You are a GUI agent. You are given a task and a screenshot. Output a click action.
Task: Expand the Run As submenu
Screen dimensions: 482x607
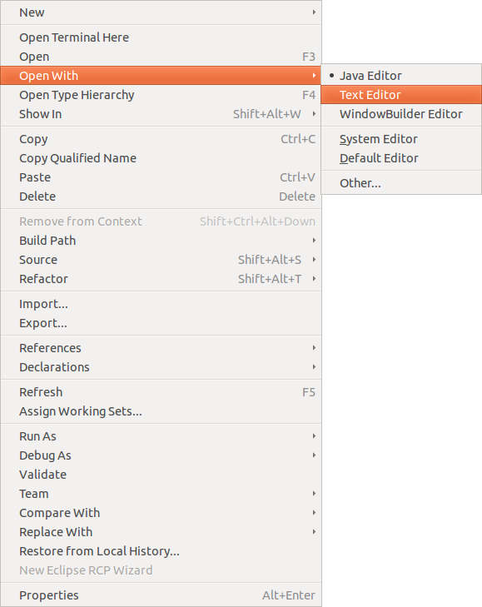tap(161, 436)
